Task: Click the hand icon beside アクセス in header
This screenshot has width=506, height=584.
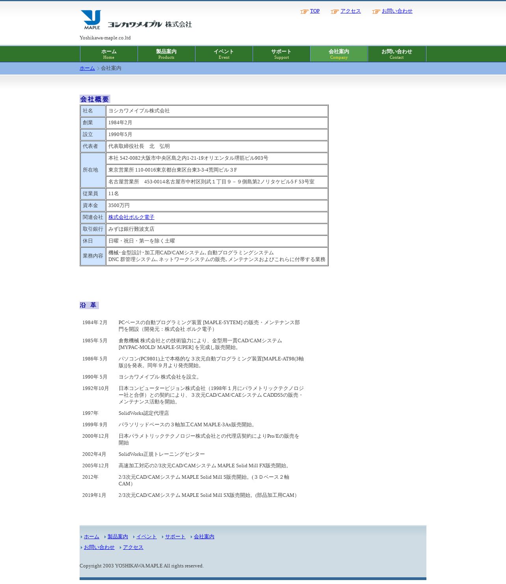Action: coord(335,11)
